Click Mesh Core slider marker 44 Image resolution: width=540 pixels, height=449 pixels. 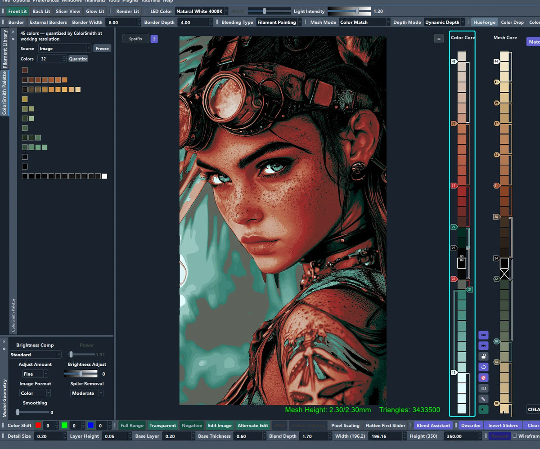[x=497, y=61]
